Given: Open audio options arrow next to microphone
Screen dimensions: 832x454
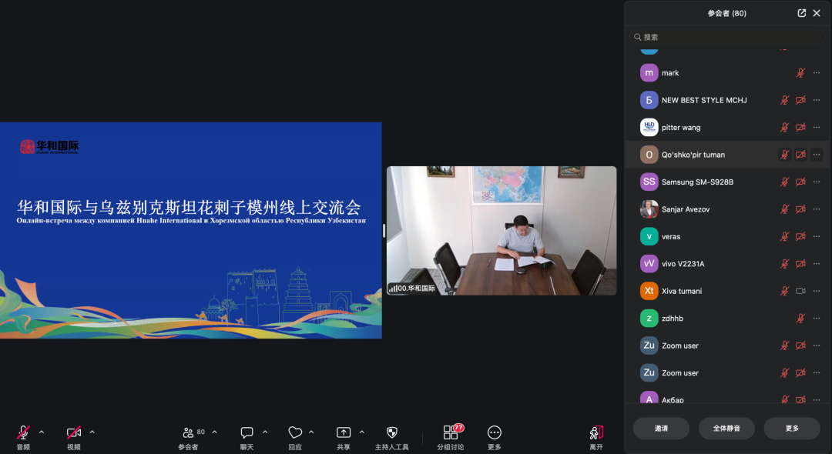Looking at the screenshot, I should pos(42,432).
